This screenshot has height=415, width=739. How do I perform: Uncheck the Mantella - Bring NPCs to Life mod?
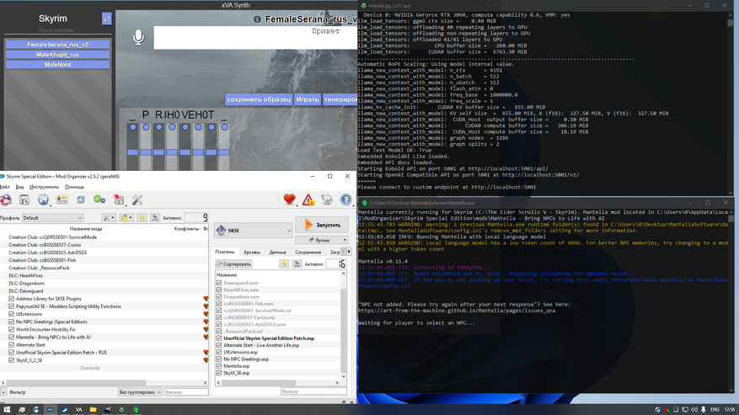[12, 336]
